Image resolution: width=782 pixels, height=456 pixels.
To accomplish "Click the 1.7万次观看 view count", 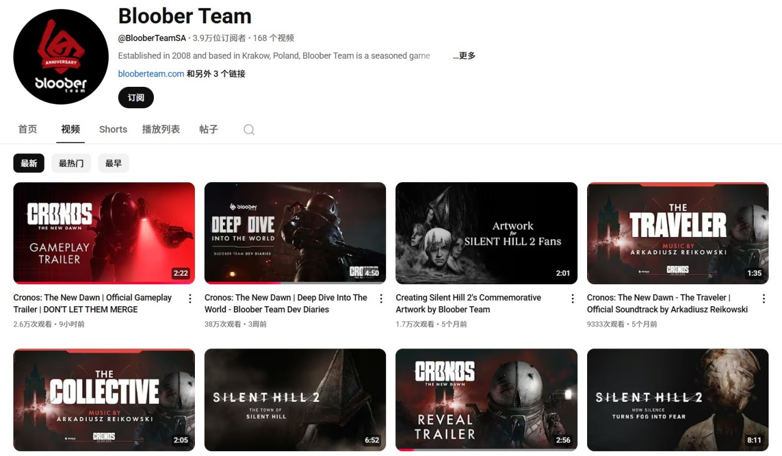I will [x=415, y=324].
